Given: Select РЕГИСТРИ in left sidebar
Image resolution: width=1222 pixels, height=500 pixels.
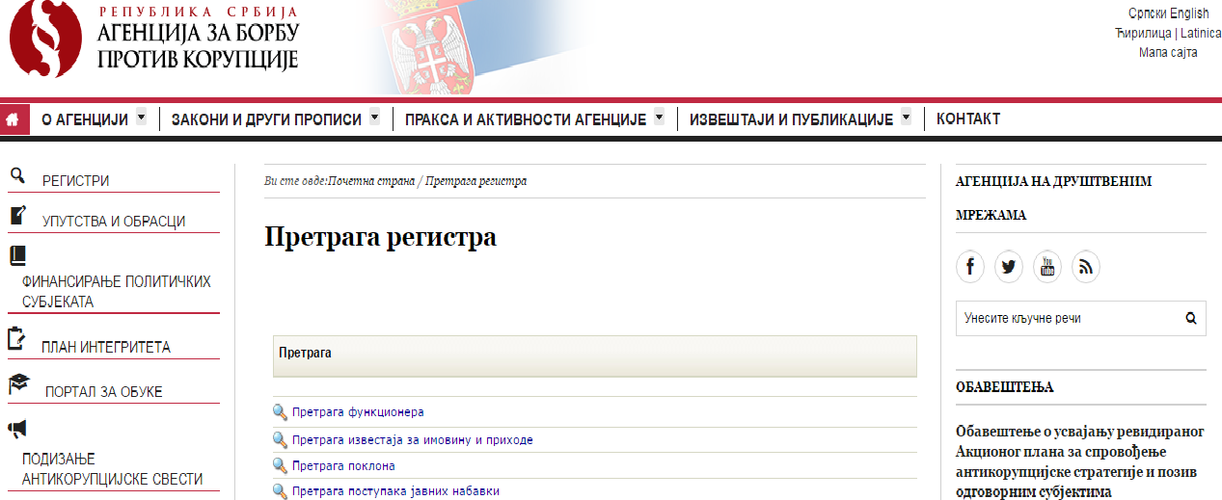Looking at the screenshot, I should [x=75, y=181].
